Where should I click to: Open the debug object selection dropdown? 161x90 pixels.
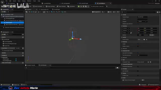click(x=98, y=6)
